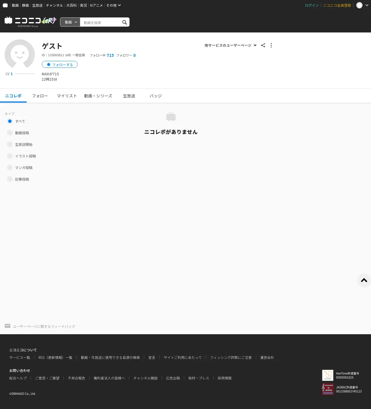This screenshot has width=371, height=409.
Task: Open the 動画・シリーズ tab
Action: point(98,96)
